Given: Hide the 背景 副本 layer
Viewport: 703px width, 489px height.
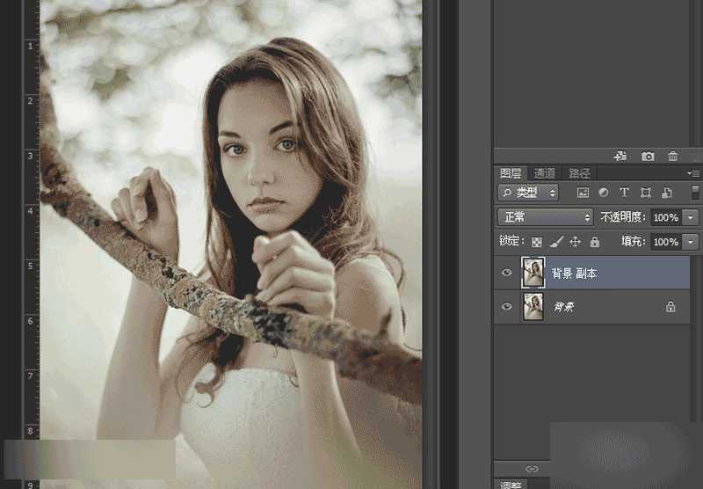Looking at the screenshot, I should [x=506, y=273].
